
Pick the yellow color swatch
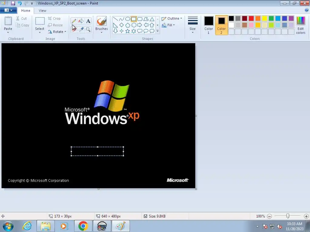(x=265, y=18)
